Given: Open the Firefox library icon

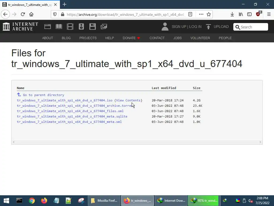Looking at the screenshot, I should point(241,14).
